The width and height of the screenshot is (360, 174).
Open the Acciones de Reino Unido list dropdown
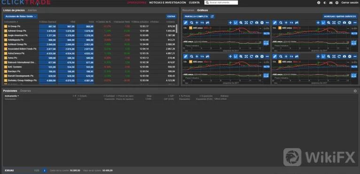21,16
